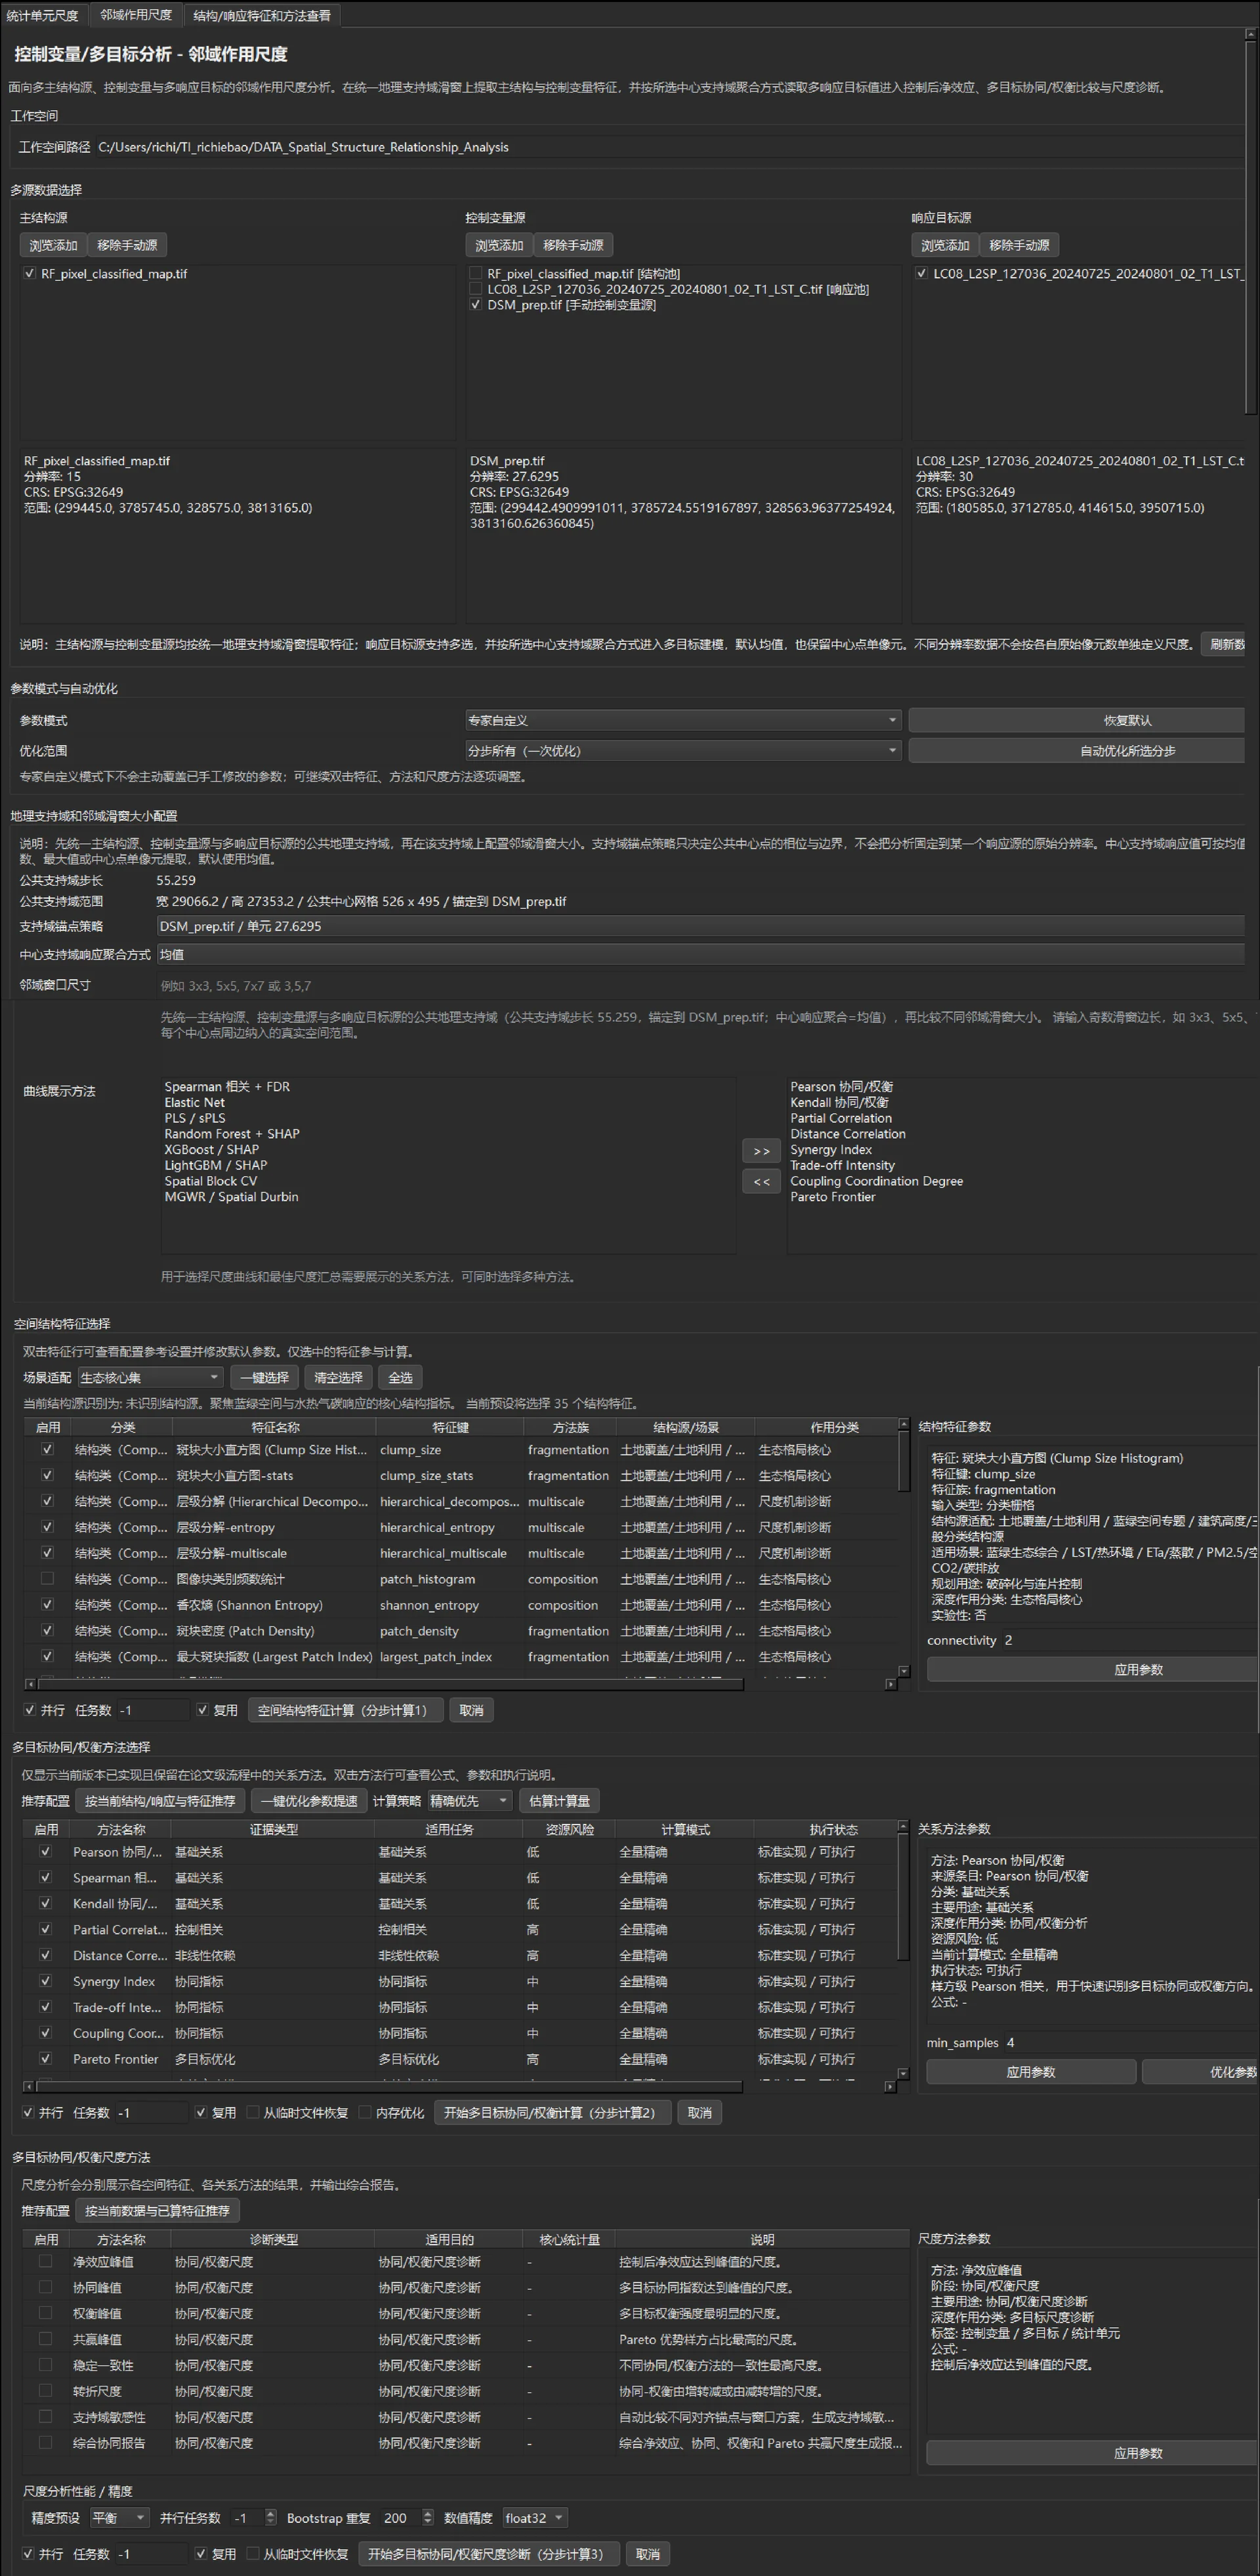
Task: Select XGBoost / SHAP list entry
Action: [x=212, y=1150]
